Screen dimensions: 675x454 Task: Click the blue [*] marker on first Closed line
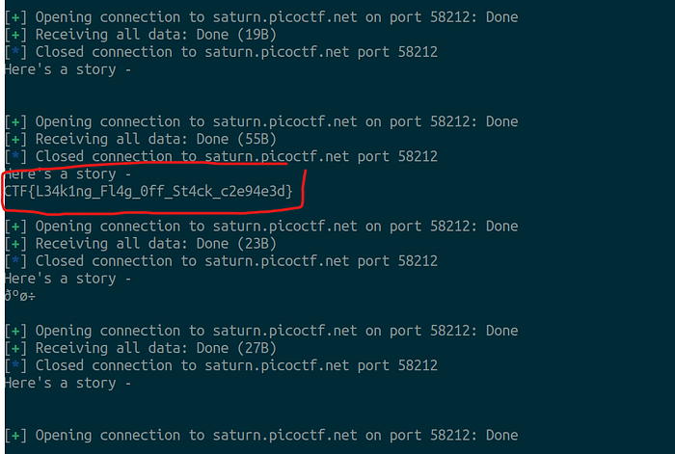point(15,52)
